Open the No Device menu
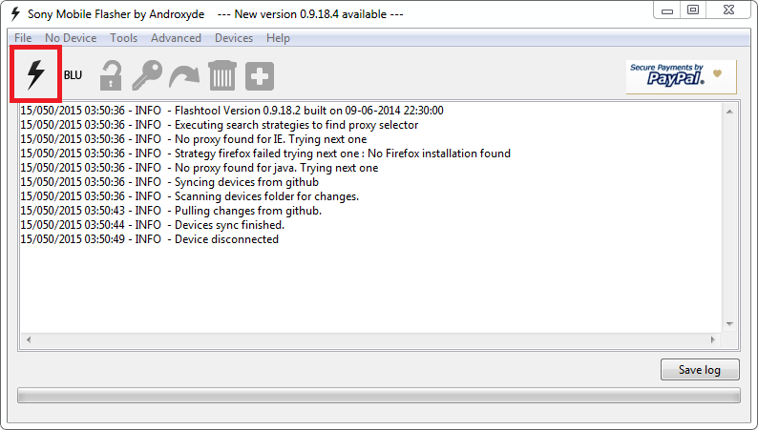758x430 pixels. point(71,38)
